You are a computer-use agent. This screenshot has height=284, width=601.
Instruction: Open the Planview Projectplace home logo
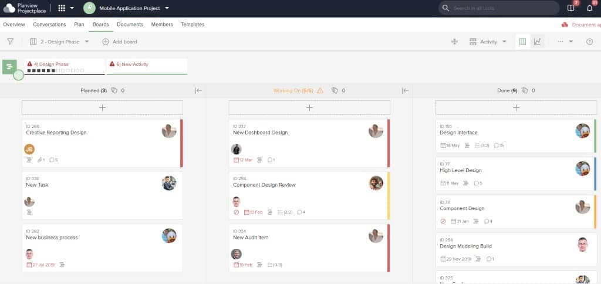(x=24, y=8)
